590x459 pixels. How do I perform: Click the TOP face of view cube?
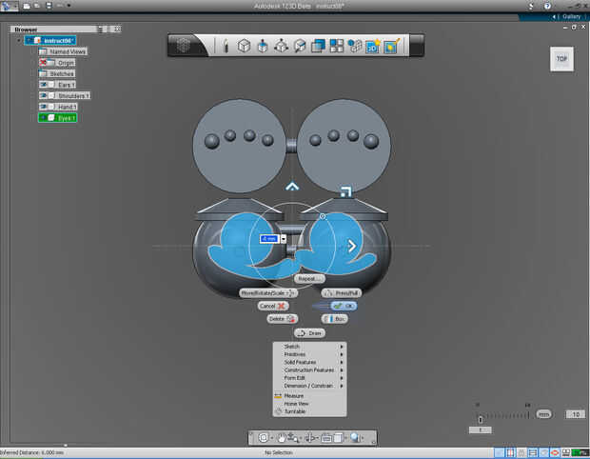[x=561, y=59]
